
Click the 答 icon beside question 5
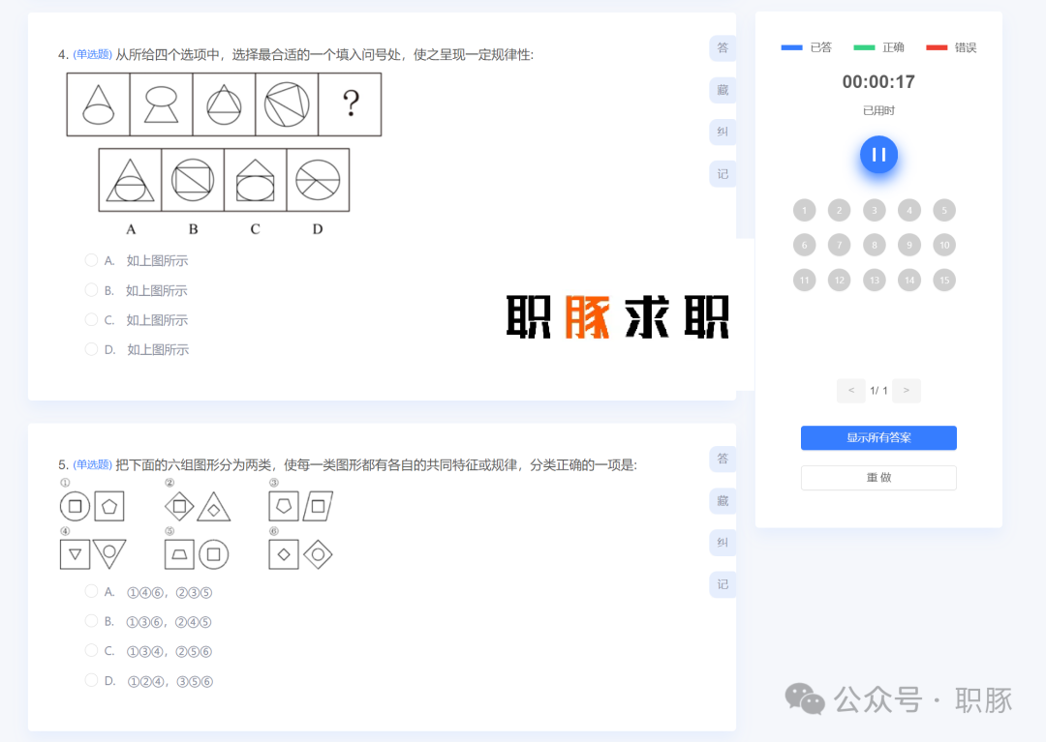[x=722, y=459]
